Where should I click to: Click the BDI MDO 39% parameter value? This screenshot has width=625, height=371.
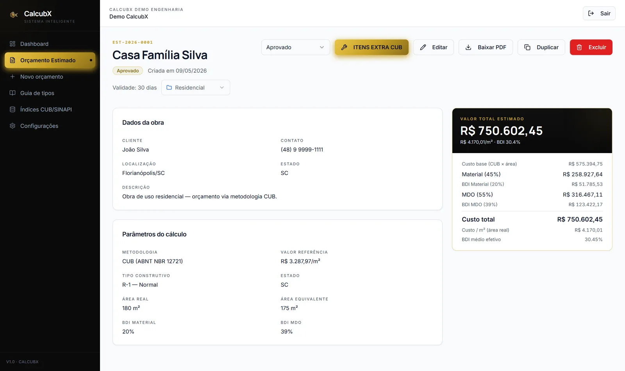287,332
